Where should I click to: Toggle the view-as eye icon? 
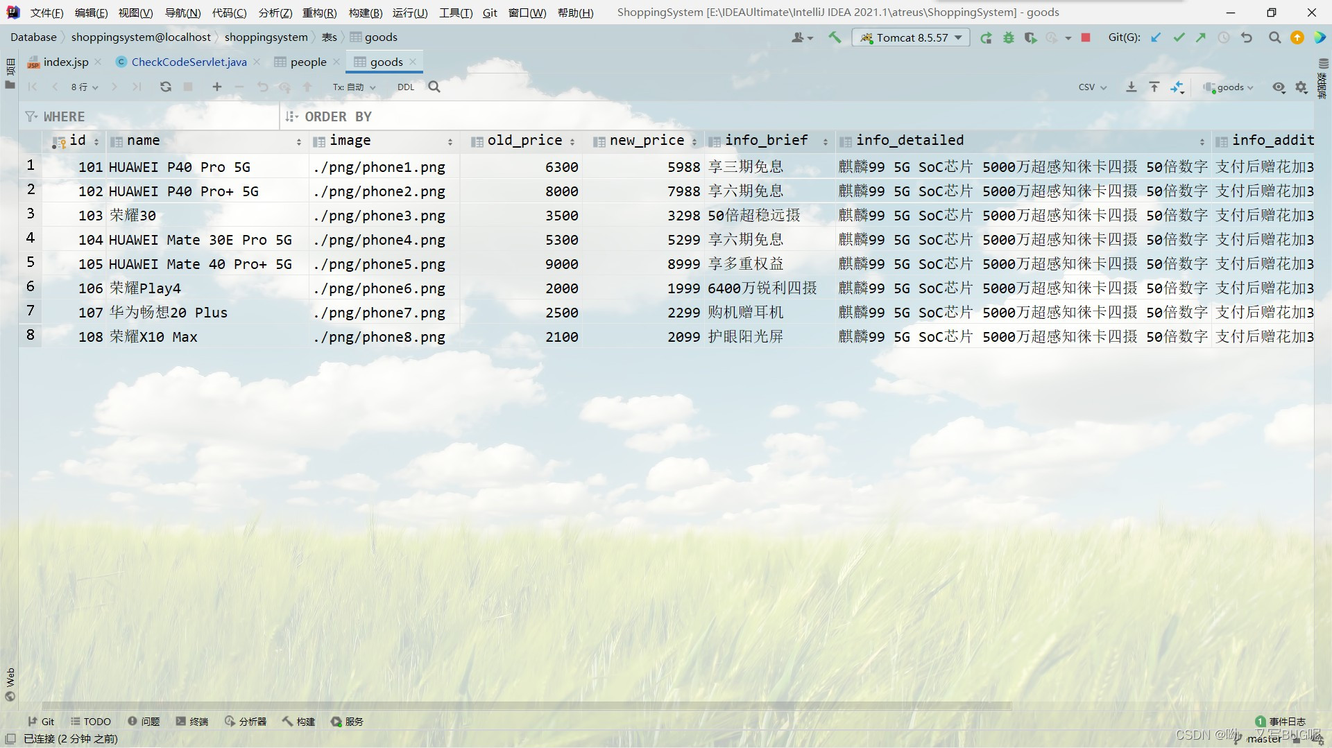coord(1279,87)
